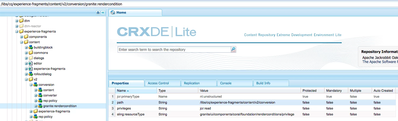Collapse the content folder node
The height and width of the screenshot is (121, 398).
tap(22, 42)
